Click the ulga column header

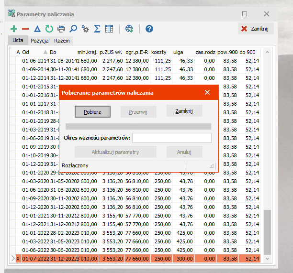point(183,52)
